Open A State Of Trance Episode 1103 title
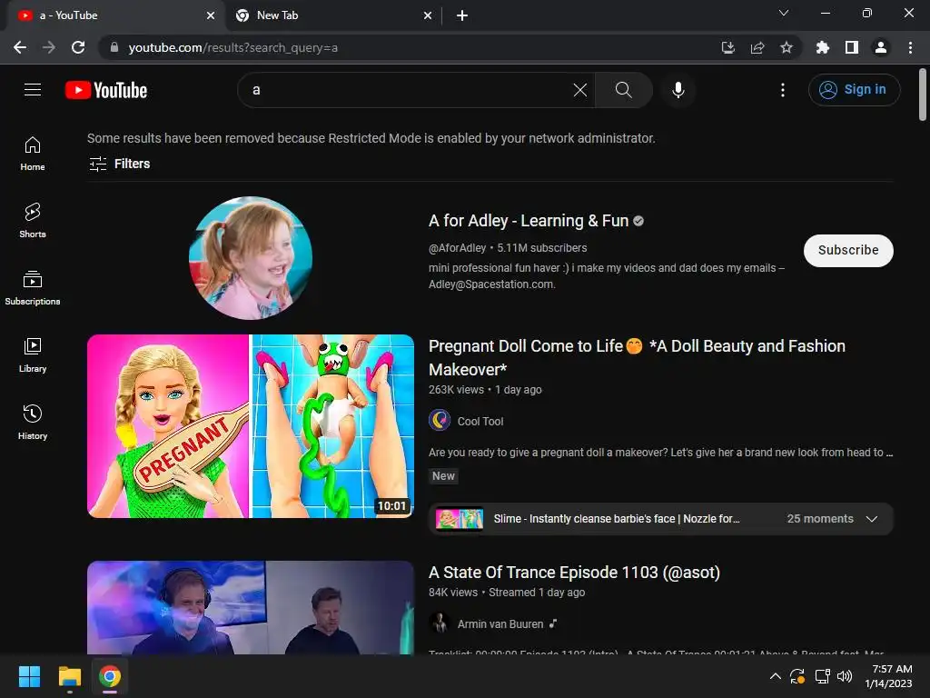This screenshot has width=930, height=698. (574, 573)
